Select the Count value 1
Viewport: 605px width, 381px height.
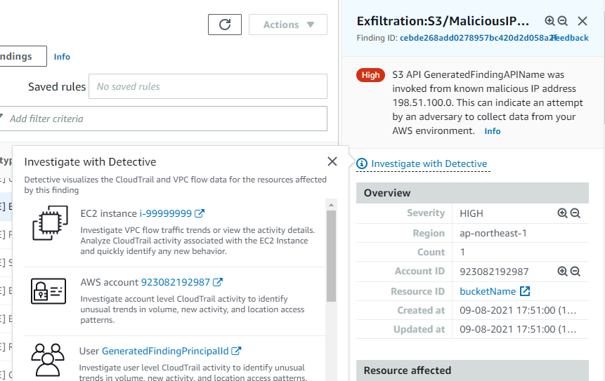click(x=462, y=252)
